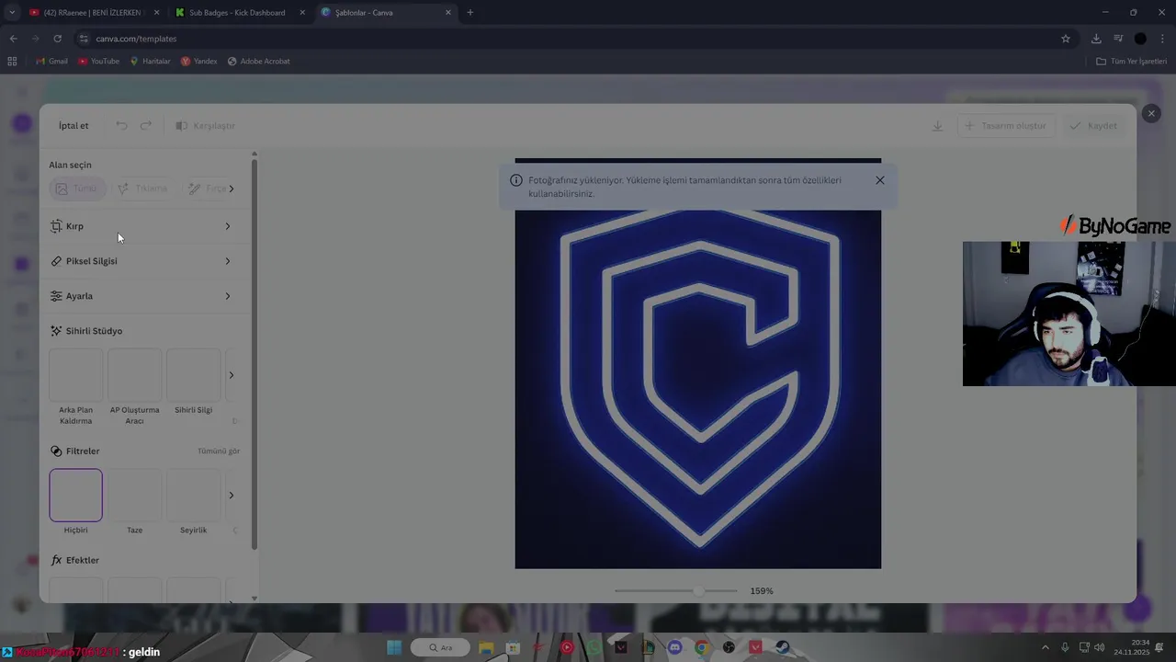
Task: Expand the Piksel Silgisi chevron
Action: click(228, 261)
